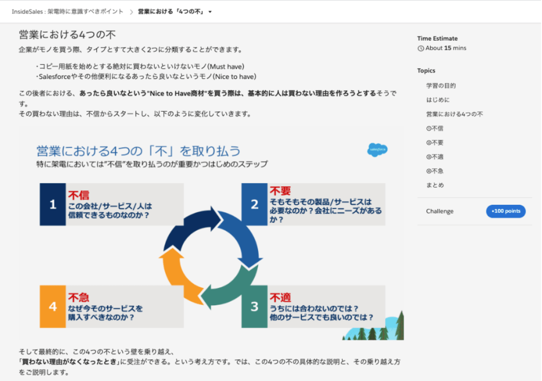Jump to the まとめ topic
542x381 pixels.
pyautogui.click(x=435, y=185)
